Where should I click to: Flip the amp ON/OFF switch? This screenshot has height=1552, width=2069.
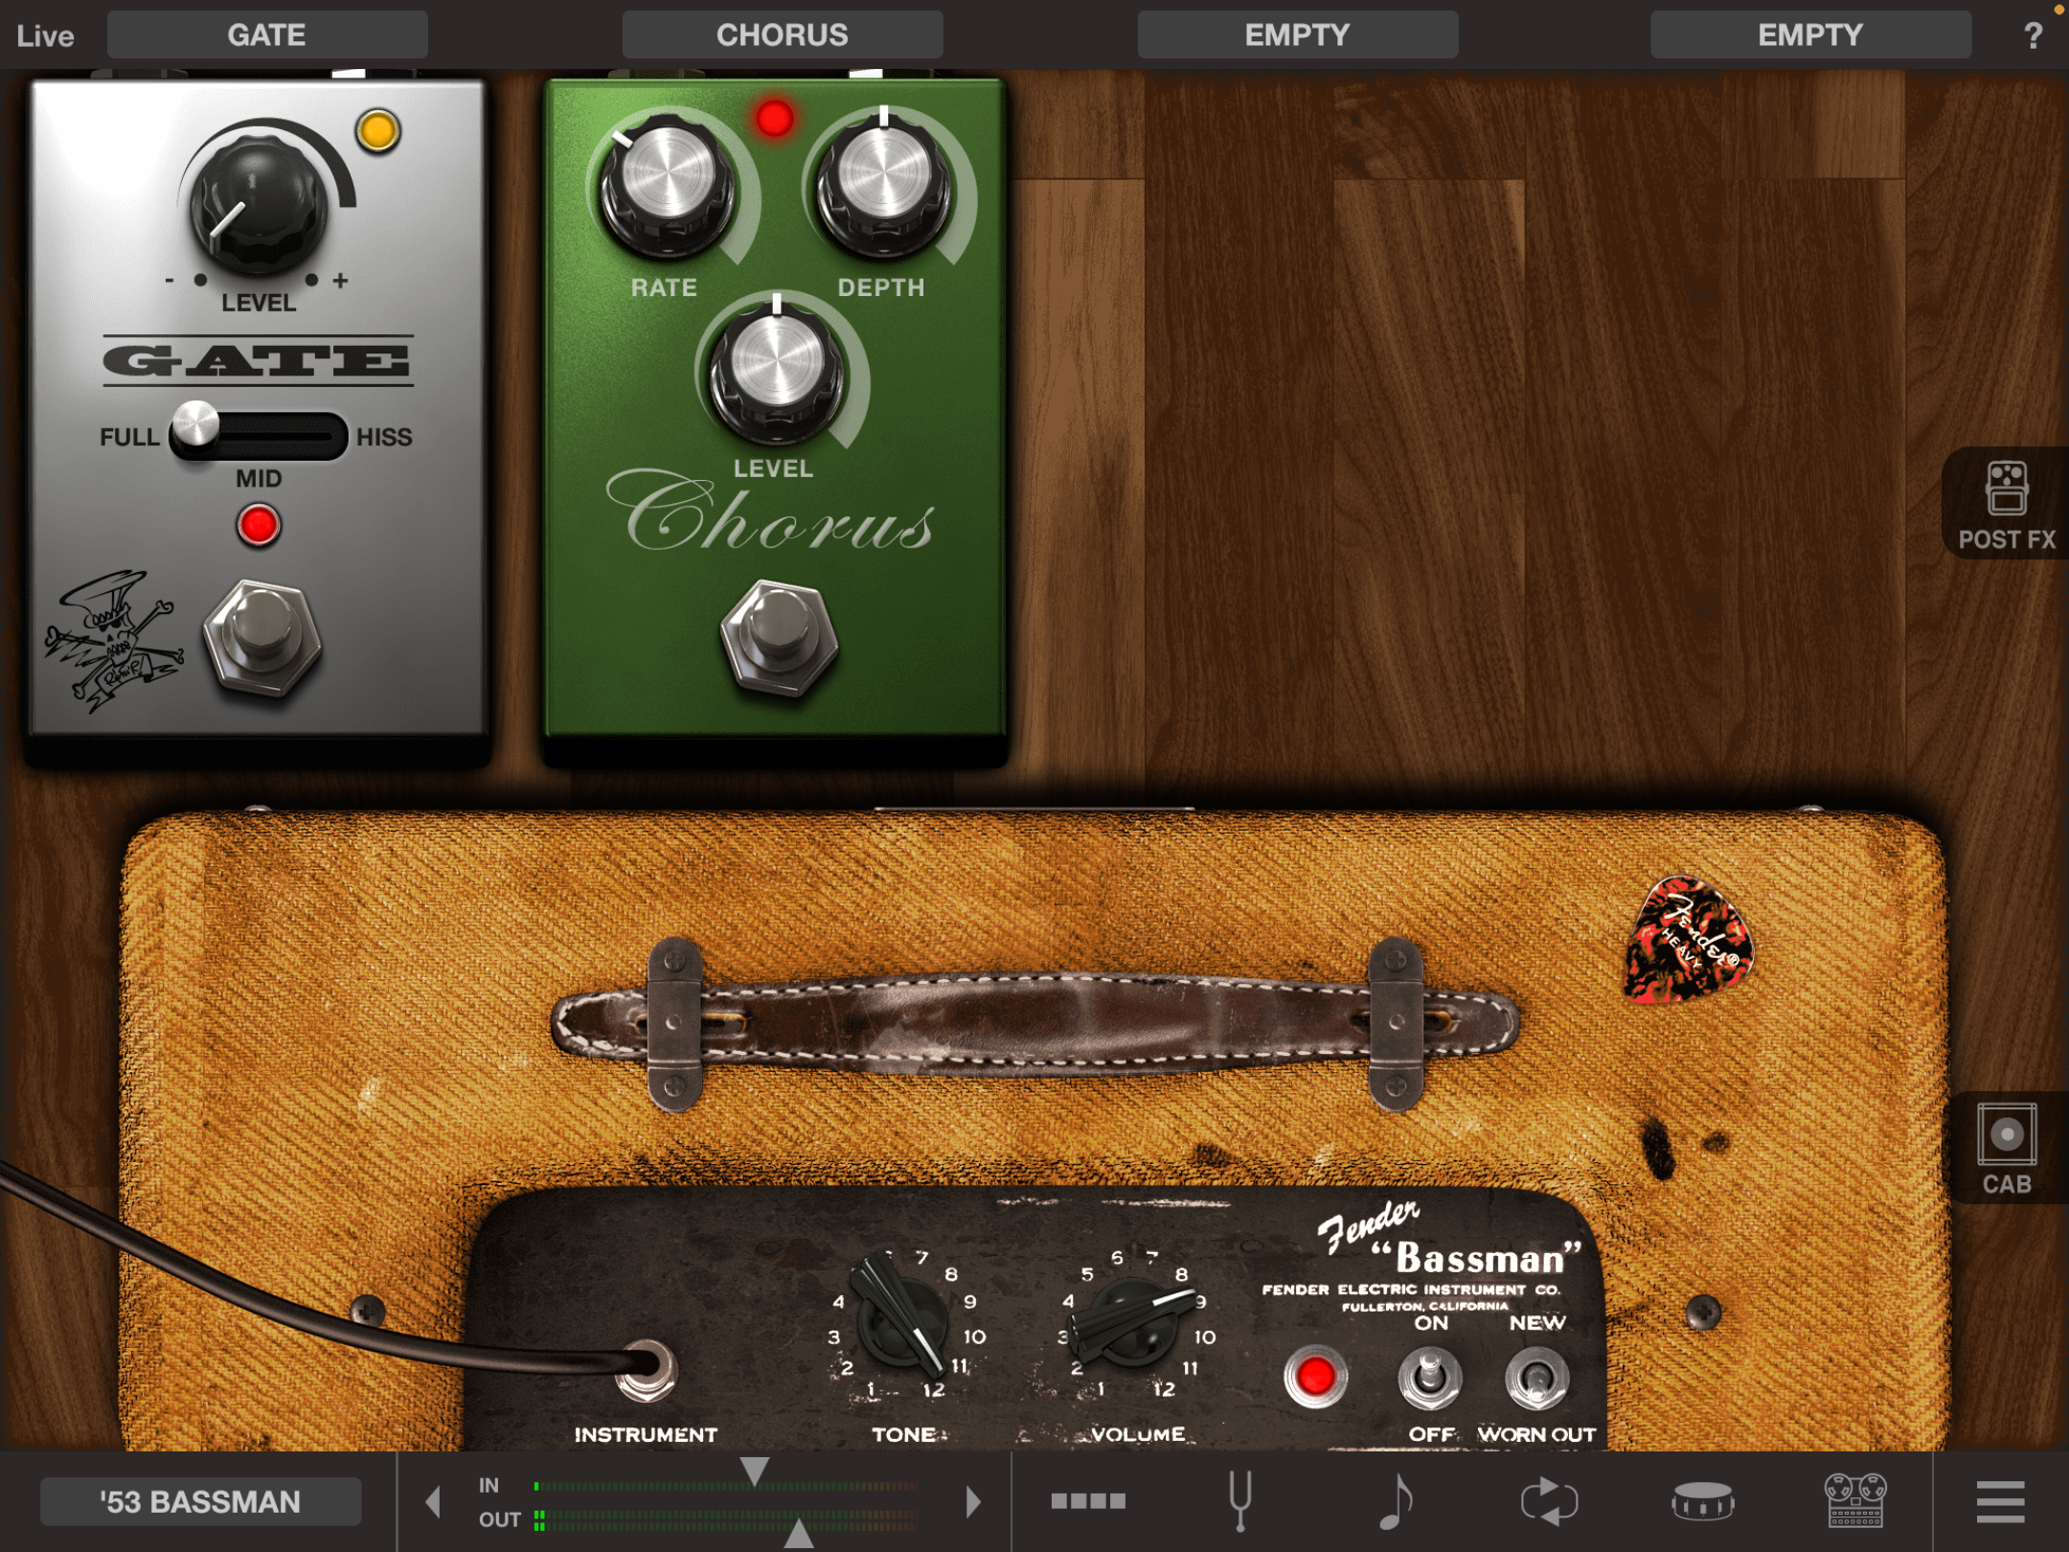(x=1429, y=1379)
